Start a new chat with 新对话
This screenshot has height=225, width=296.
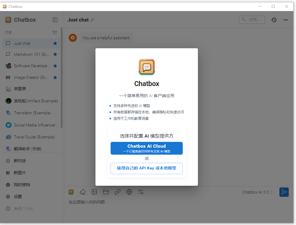point(31,161)
